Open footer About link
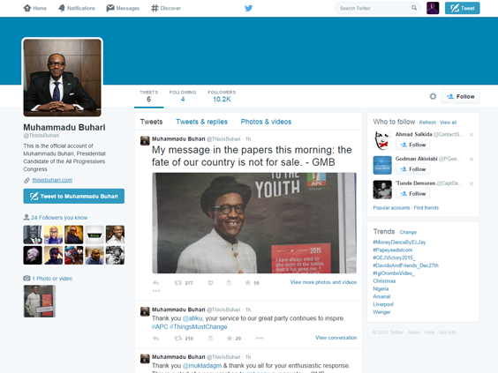 click(x=414, y=332)
